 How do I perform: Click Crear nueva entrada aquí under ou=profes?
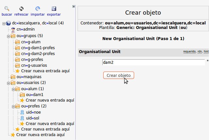point(50,124)
